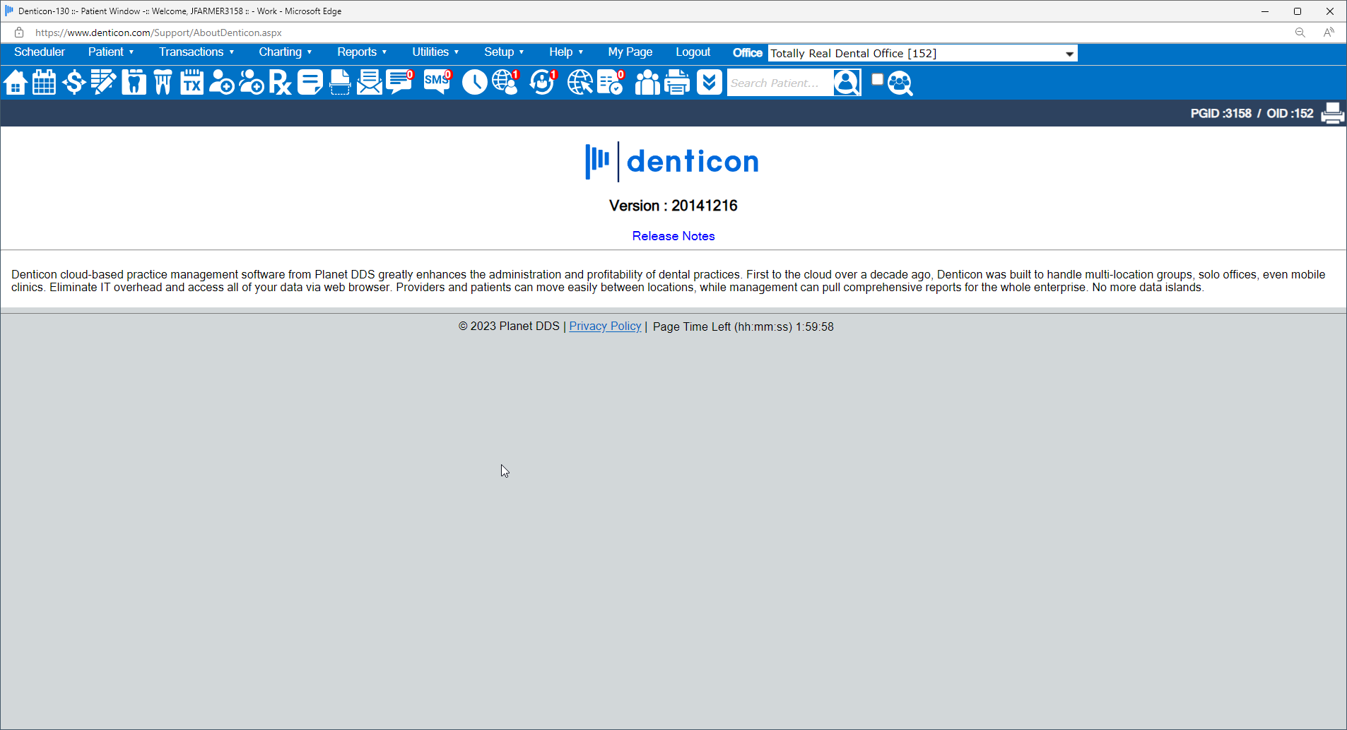Image resolution: width=1347 pixels, height=730 pixels.
Task: Click the 'PGID :3158' text
Action: tap(1220, 114)
